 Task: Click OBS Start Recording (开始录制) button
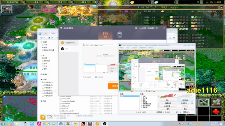tap(184, 103)
